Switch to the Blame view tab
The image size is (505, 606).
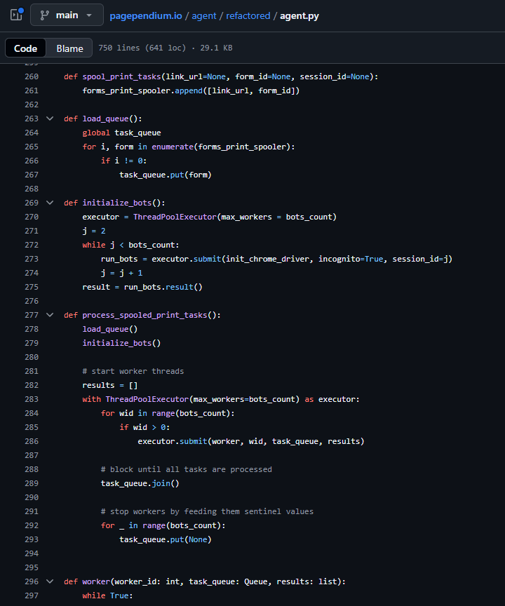click(69, 48)
